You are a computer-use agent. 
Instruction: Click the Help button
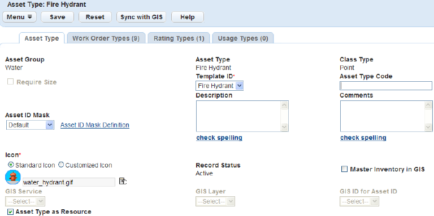188,17
